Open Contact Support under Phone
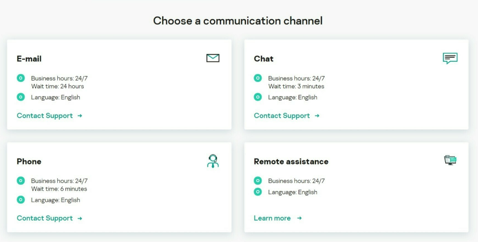The image size is (478, 242). point(45,218)
